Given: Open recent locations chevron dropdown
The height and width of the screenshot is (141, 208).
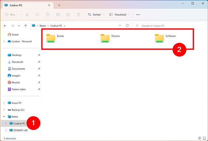Looking at the screenshot, I should [x=19, y=26].
